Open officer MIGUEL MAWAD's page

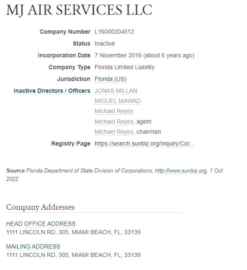(118, 101)
